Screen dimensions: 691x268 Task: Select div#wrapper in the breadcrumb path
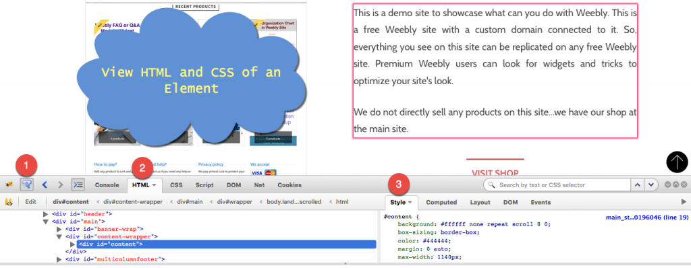[x=234, y=202]
